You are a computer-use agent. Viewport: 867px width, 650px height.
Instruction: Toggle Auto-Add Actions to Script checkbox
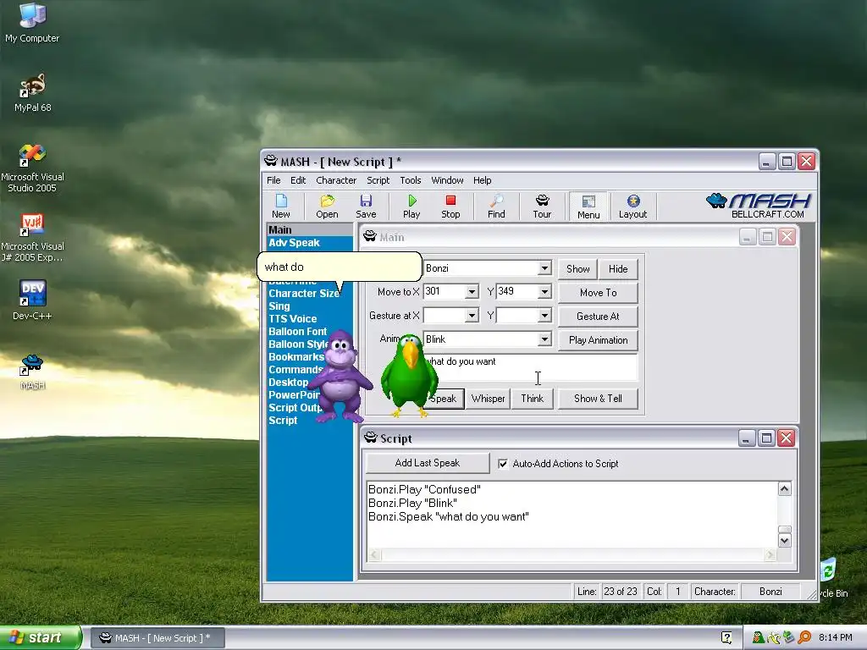(503, 464)
